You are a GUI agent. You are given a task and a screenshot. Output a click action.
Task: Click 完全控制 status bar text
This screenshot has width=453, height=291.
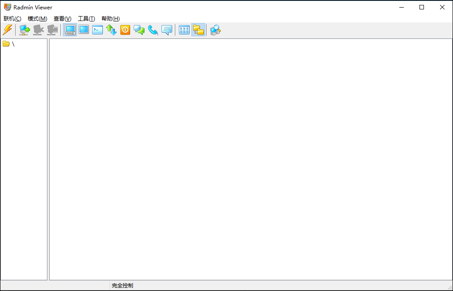(x=123, y=286)
